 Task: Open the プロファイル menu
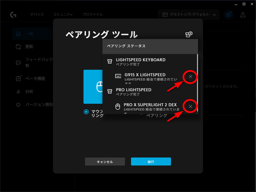tap(92, 14)
